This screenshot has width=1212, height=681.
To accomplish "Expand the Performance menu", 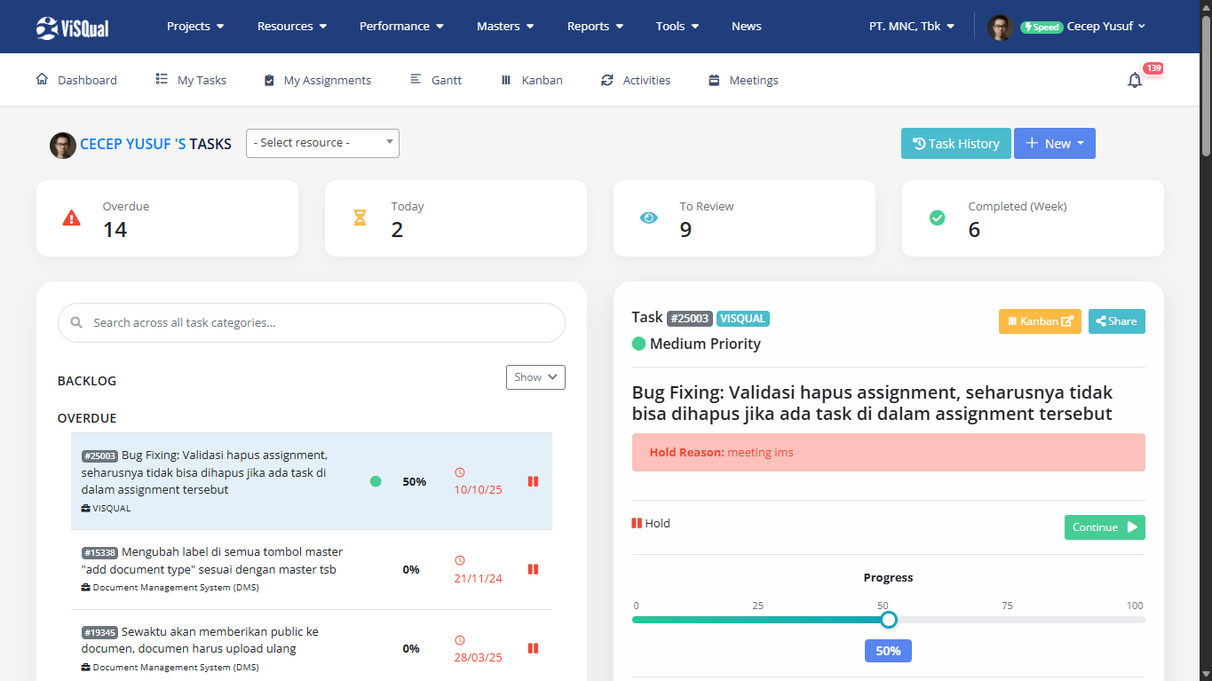I will coord(401,27).
